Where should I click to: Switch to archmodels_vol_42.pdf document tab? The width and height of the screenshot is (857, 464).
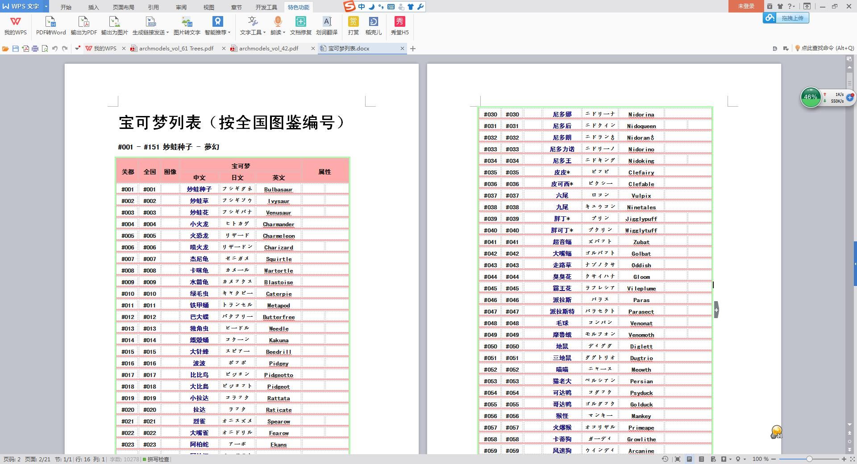tap(268, 48)
